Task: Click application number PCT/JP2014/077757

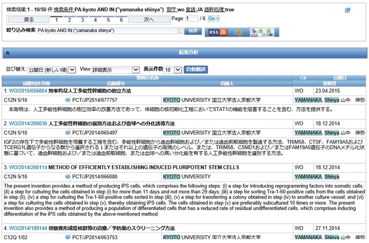Action: tap(95, 100)
